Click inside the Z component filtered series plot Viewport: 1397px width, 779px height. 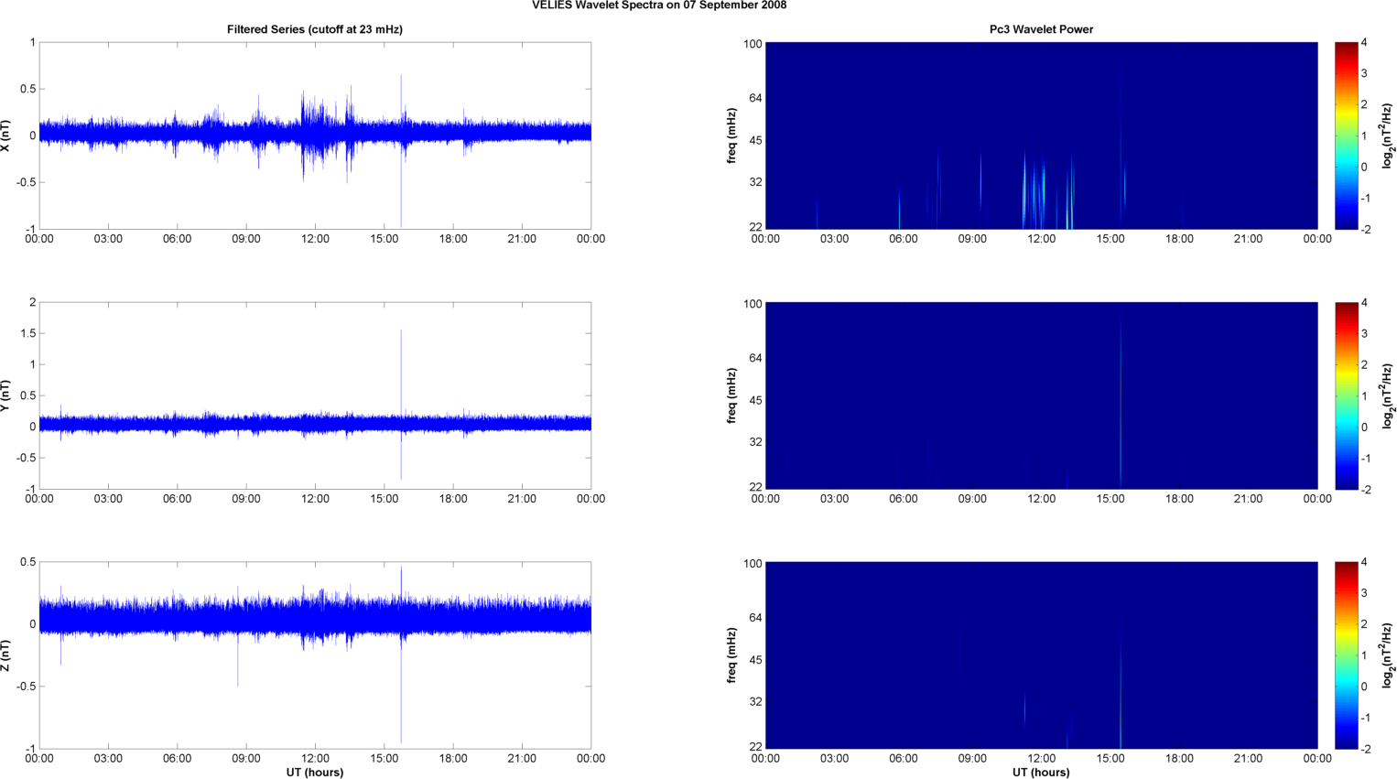315,655
